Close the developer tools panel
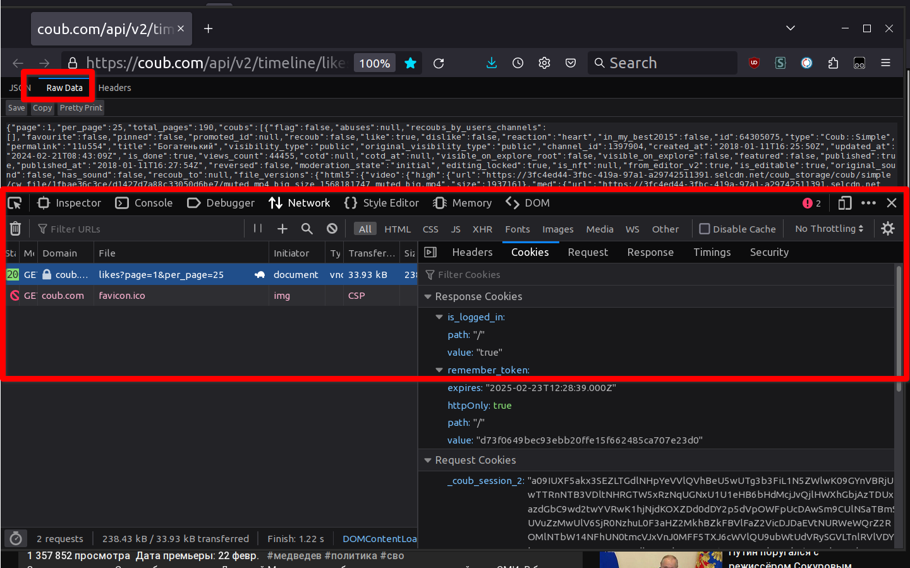910x568 pixels. tap(892, 203)
